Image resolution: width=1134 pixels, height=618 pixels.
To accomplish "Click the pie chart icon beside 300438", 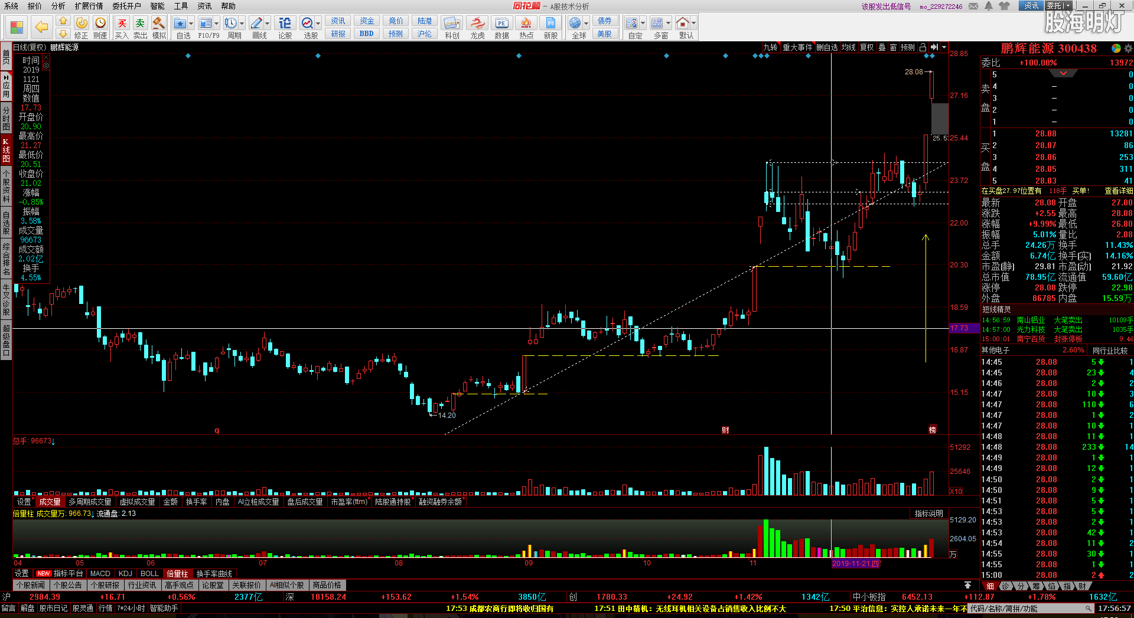I will click(1116, 48).
